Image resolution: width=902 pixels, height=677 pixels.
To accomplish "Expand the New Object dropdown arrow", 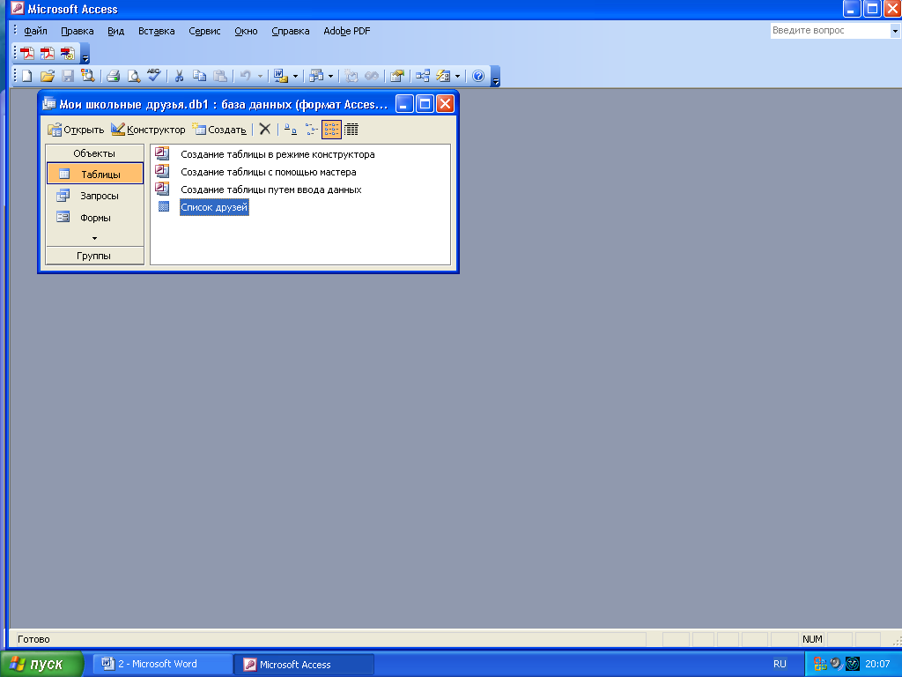I will pos(458,76).
